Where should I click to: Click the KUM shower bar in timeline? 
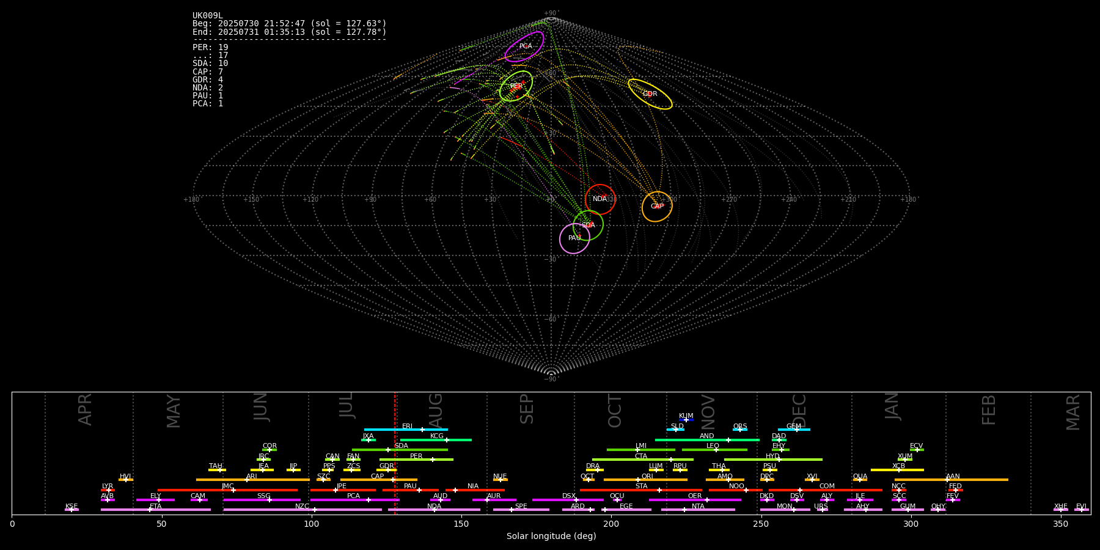(x=686, y=420)
